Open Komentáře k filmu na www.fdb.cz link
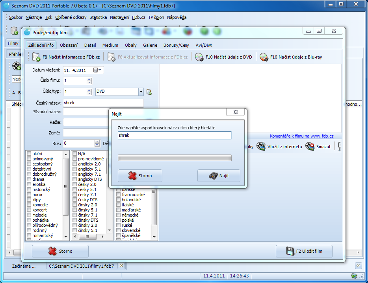 pos(301,136)
